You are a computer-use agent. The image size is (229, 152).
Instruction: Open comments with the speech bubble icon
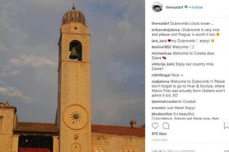click(166, 126)
